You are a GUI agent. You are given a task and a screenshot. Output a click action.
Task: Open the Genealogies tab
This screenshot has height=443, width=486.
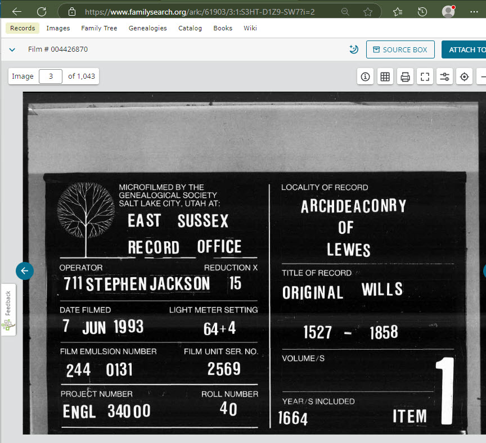tap(148, 28)
